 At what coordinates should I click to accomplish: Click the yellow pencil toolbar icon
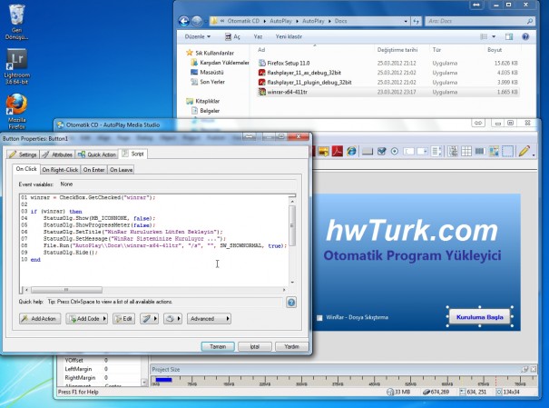point(524,151)
